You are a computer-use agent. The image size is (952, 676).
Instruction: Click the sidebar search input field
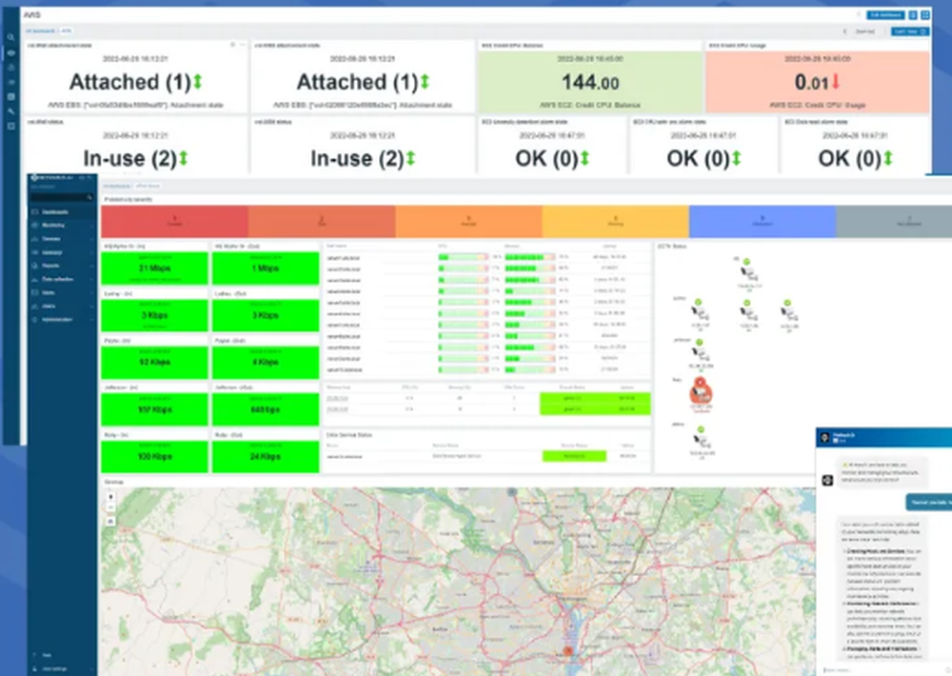click(57, 197)
